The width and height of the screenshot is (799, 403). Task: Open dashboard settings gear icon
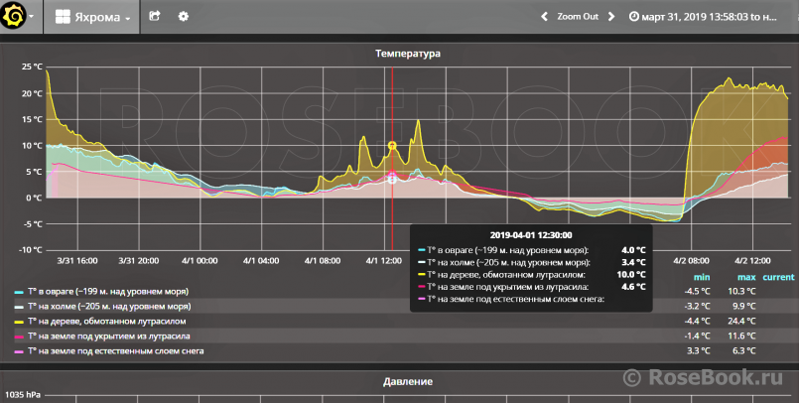tap(183, 17)
